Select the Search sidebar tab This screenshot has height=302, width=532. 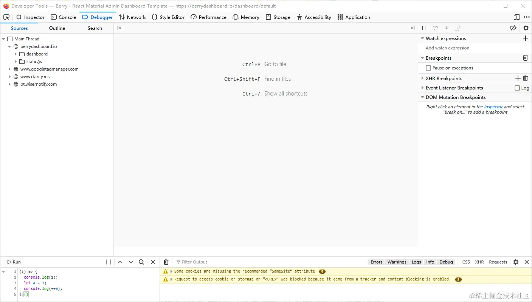95,28
